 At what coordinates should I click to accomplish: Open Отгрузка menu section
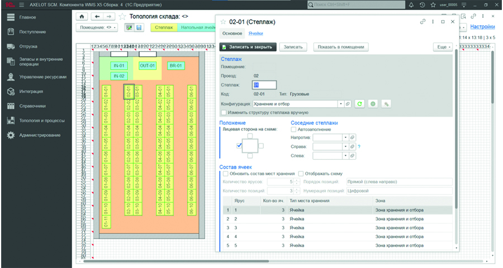point(29,46)
